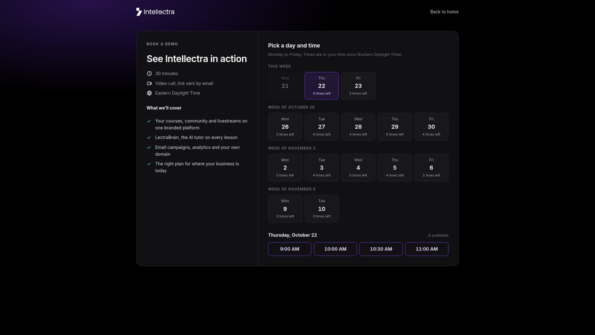595x335 pixels.
Task: Go back to home
Action: pyautogui.click(x=444, y=12)
